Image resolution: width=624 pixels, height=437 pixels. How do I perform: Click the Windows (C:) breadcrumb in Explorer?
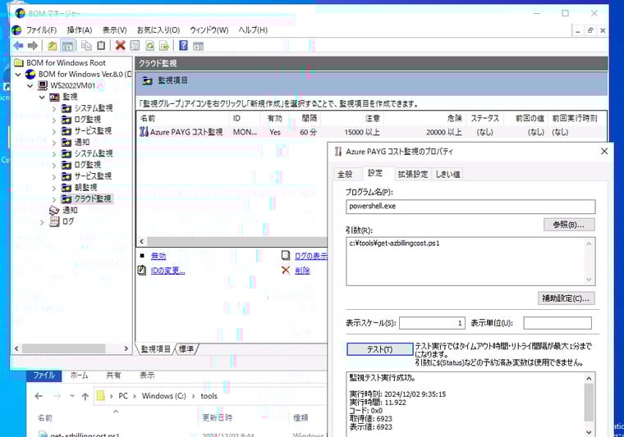pyautogui.click(x=163, y=396)
